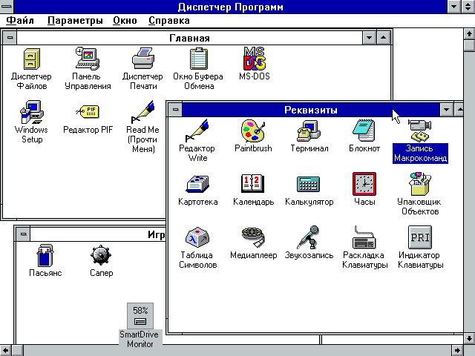Image resolution: width=475 pixels, height=356 pixels.
Task: Click the Звукозапись microphone icon
Action: click(x=309, y=237)
